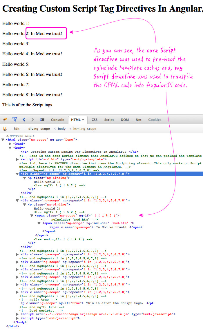Collapse the span ng-include mod.htm node
Image resolution: width=203 pixels, height=335 pixels.
click(39, 223)
